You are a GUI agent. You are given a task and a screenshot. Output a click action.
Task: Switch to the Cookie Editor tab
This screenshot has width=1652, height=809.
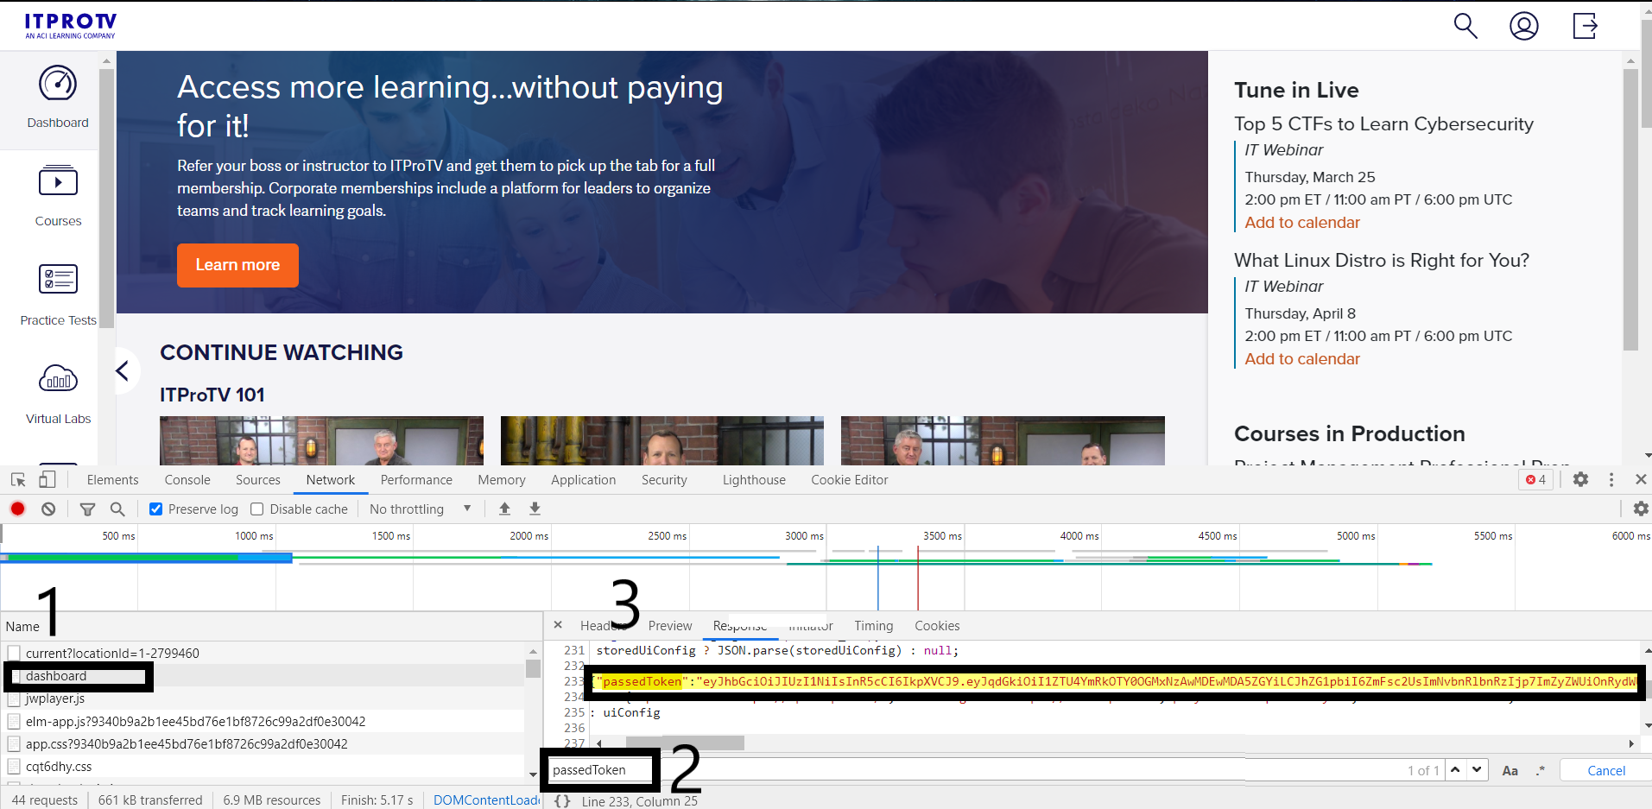pyautogui.click(x=849, y=480)
